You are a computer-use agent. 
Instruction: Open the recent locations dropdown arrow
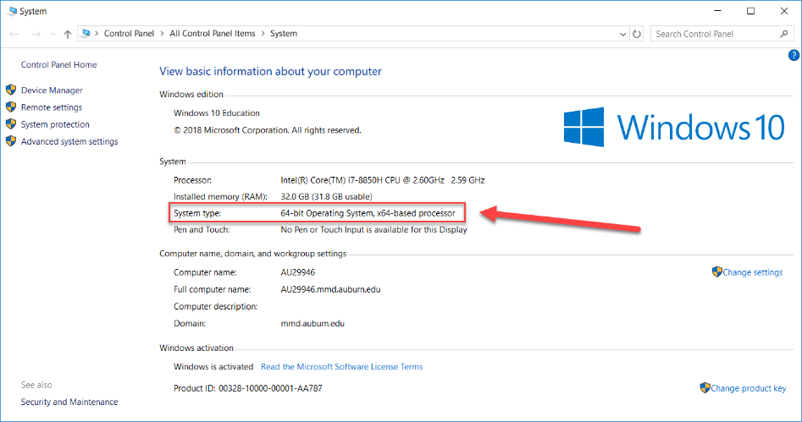[x=53, y=34]
